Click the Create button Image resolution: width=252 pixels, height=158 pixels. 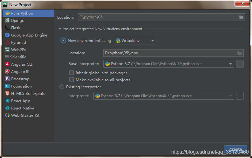click(x=235, y=149)
